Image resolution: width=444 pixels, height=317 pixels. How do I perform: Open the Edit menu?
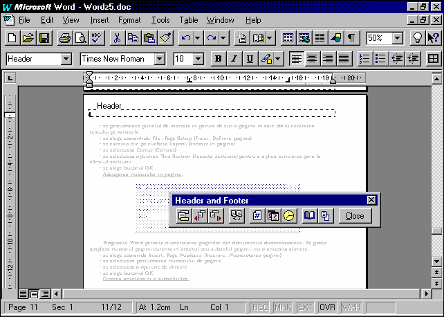click(x=47, y=20)
